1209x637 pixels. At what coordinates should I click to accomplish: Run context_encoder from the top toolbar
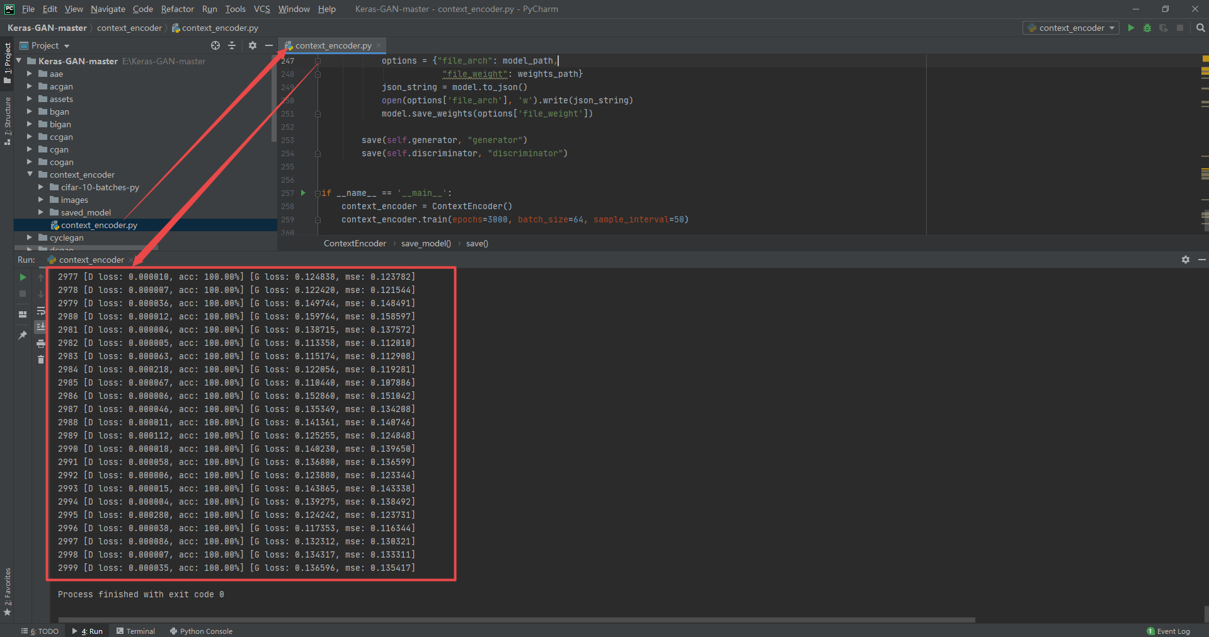point(1131,28)
